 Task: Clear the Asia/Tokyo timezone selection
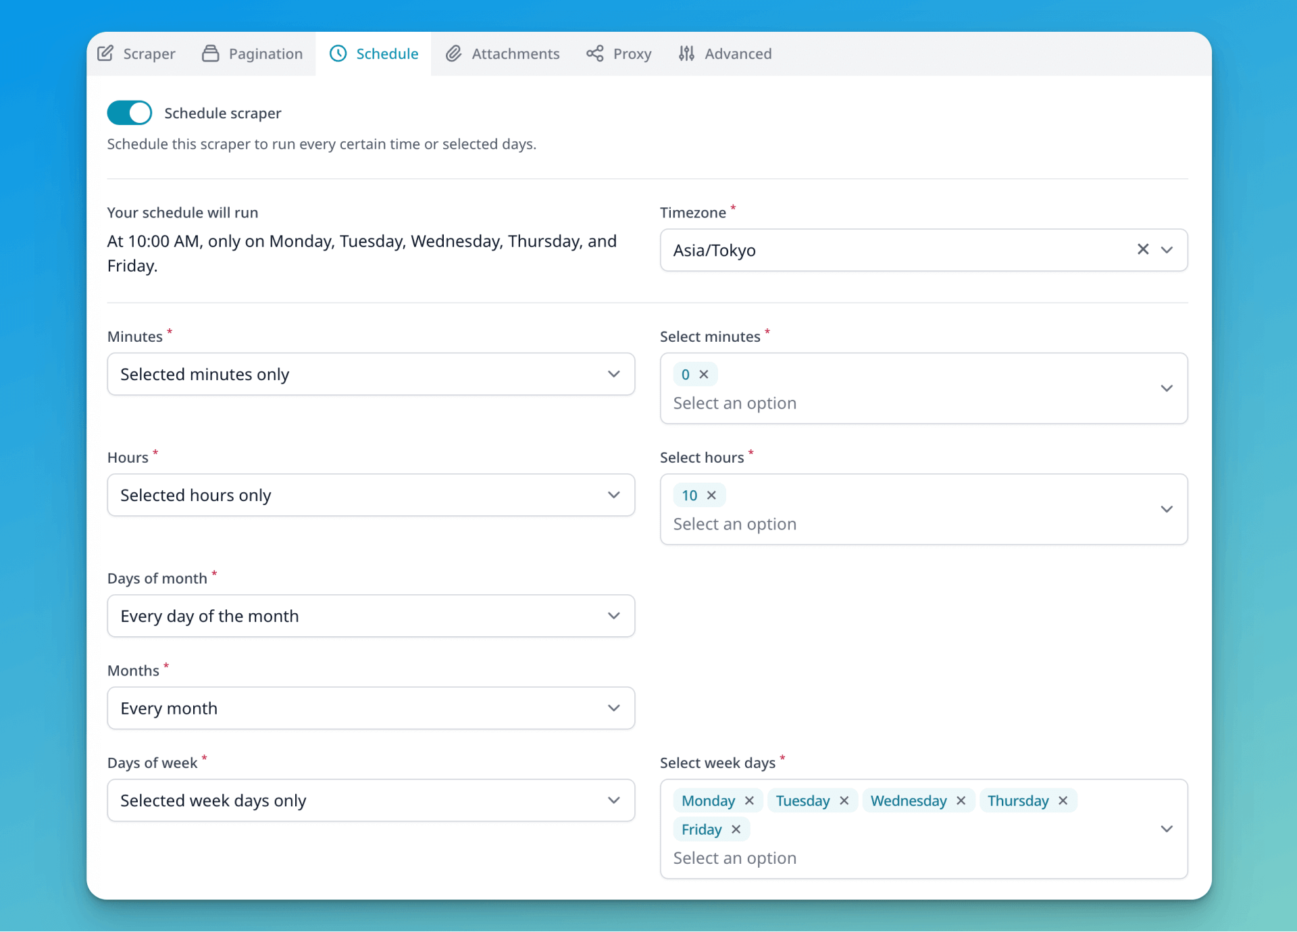pyautogui.click(x=1143, y=250)
